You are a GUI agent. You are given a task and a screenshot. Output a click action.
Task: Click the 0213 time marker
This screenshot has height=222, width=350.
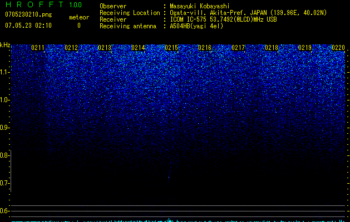click(x=105, y=48)
